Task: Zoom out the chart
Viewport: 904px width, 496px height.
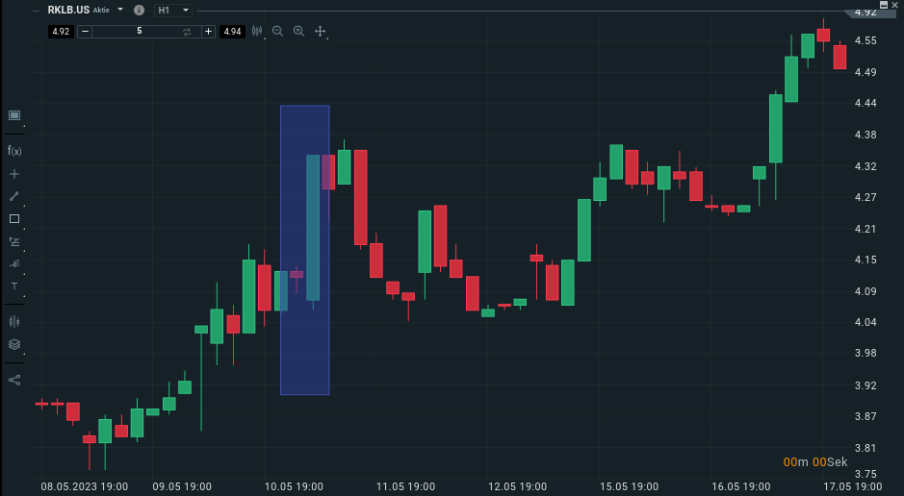Action: (x=277, y=31)
